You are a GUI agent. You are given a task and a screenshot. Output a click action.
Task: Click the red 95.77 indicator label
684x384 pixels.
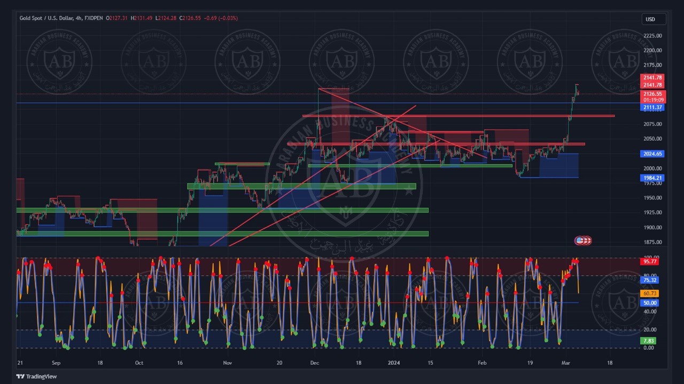[x=650, y=262]
